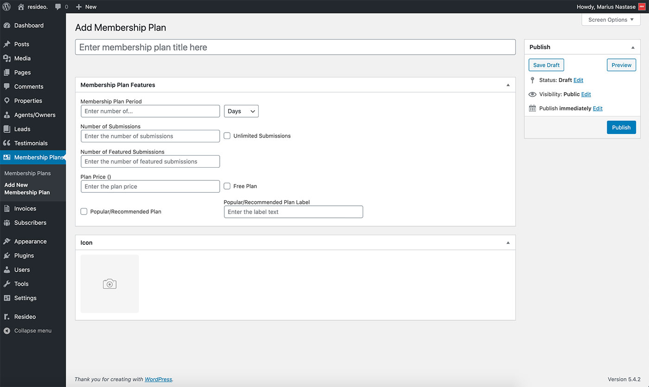Click the WordPress logo icon

tap(6, 6)
